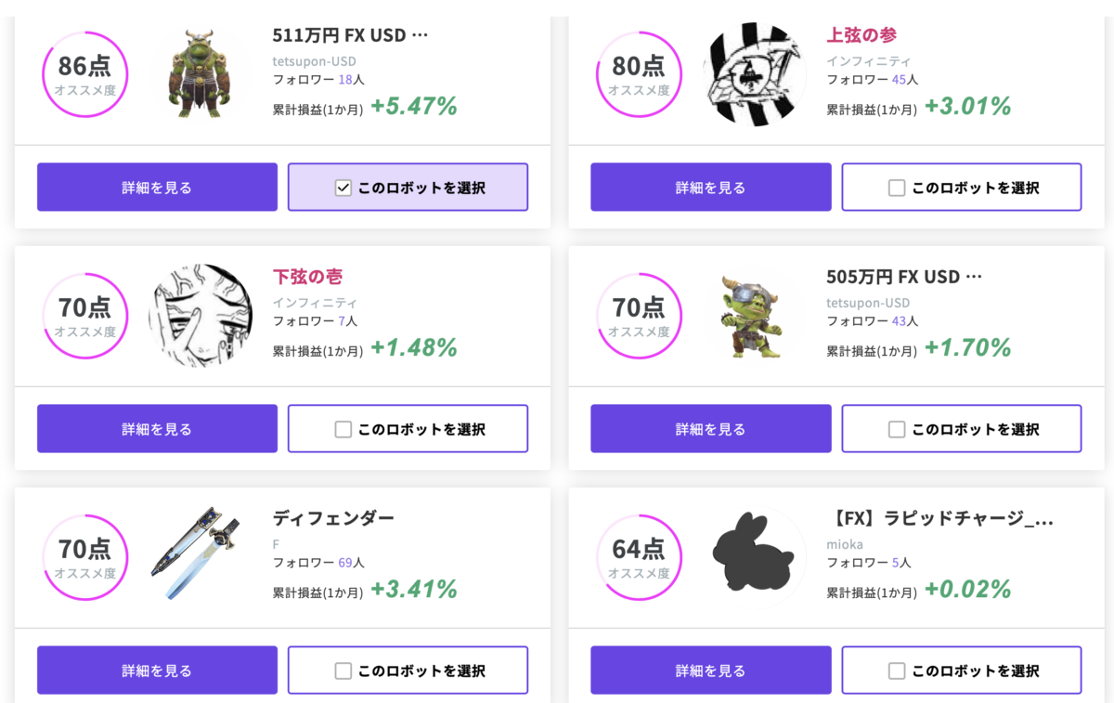Click the goblin avatar for 505万円 FX USD
This screenshot has height=703, width=1114.
click(x=754, y=316)
